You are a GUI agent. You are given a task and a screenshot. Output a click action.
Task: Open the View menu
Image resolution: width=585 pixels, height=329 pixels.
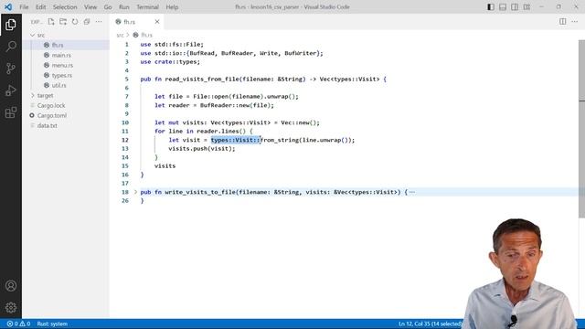tap(90, 7)
